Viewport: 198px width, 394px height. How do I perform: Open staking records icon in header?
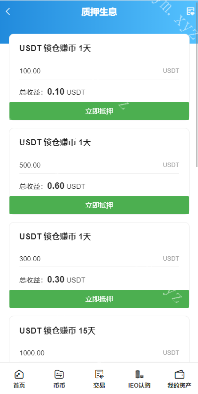tap(191, 11)
